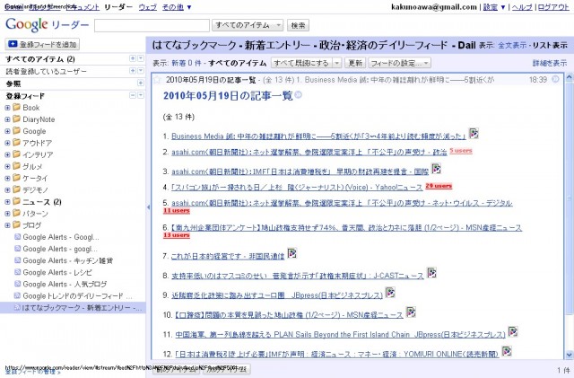
Task: Select すべてのアイテム (2) in the sidebar
Action: [x=40, y=59]
